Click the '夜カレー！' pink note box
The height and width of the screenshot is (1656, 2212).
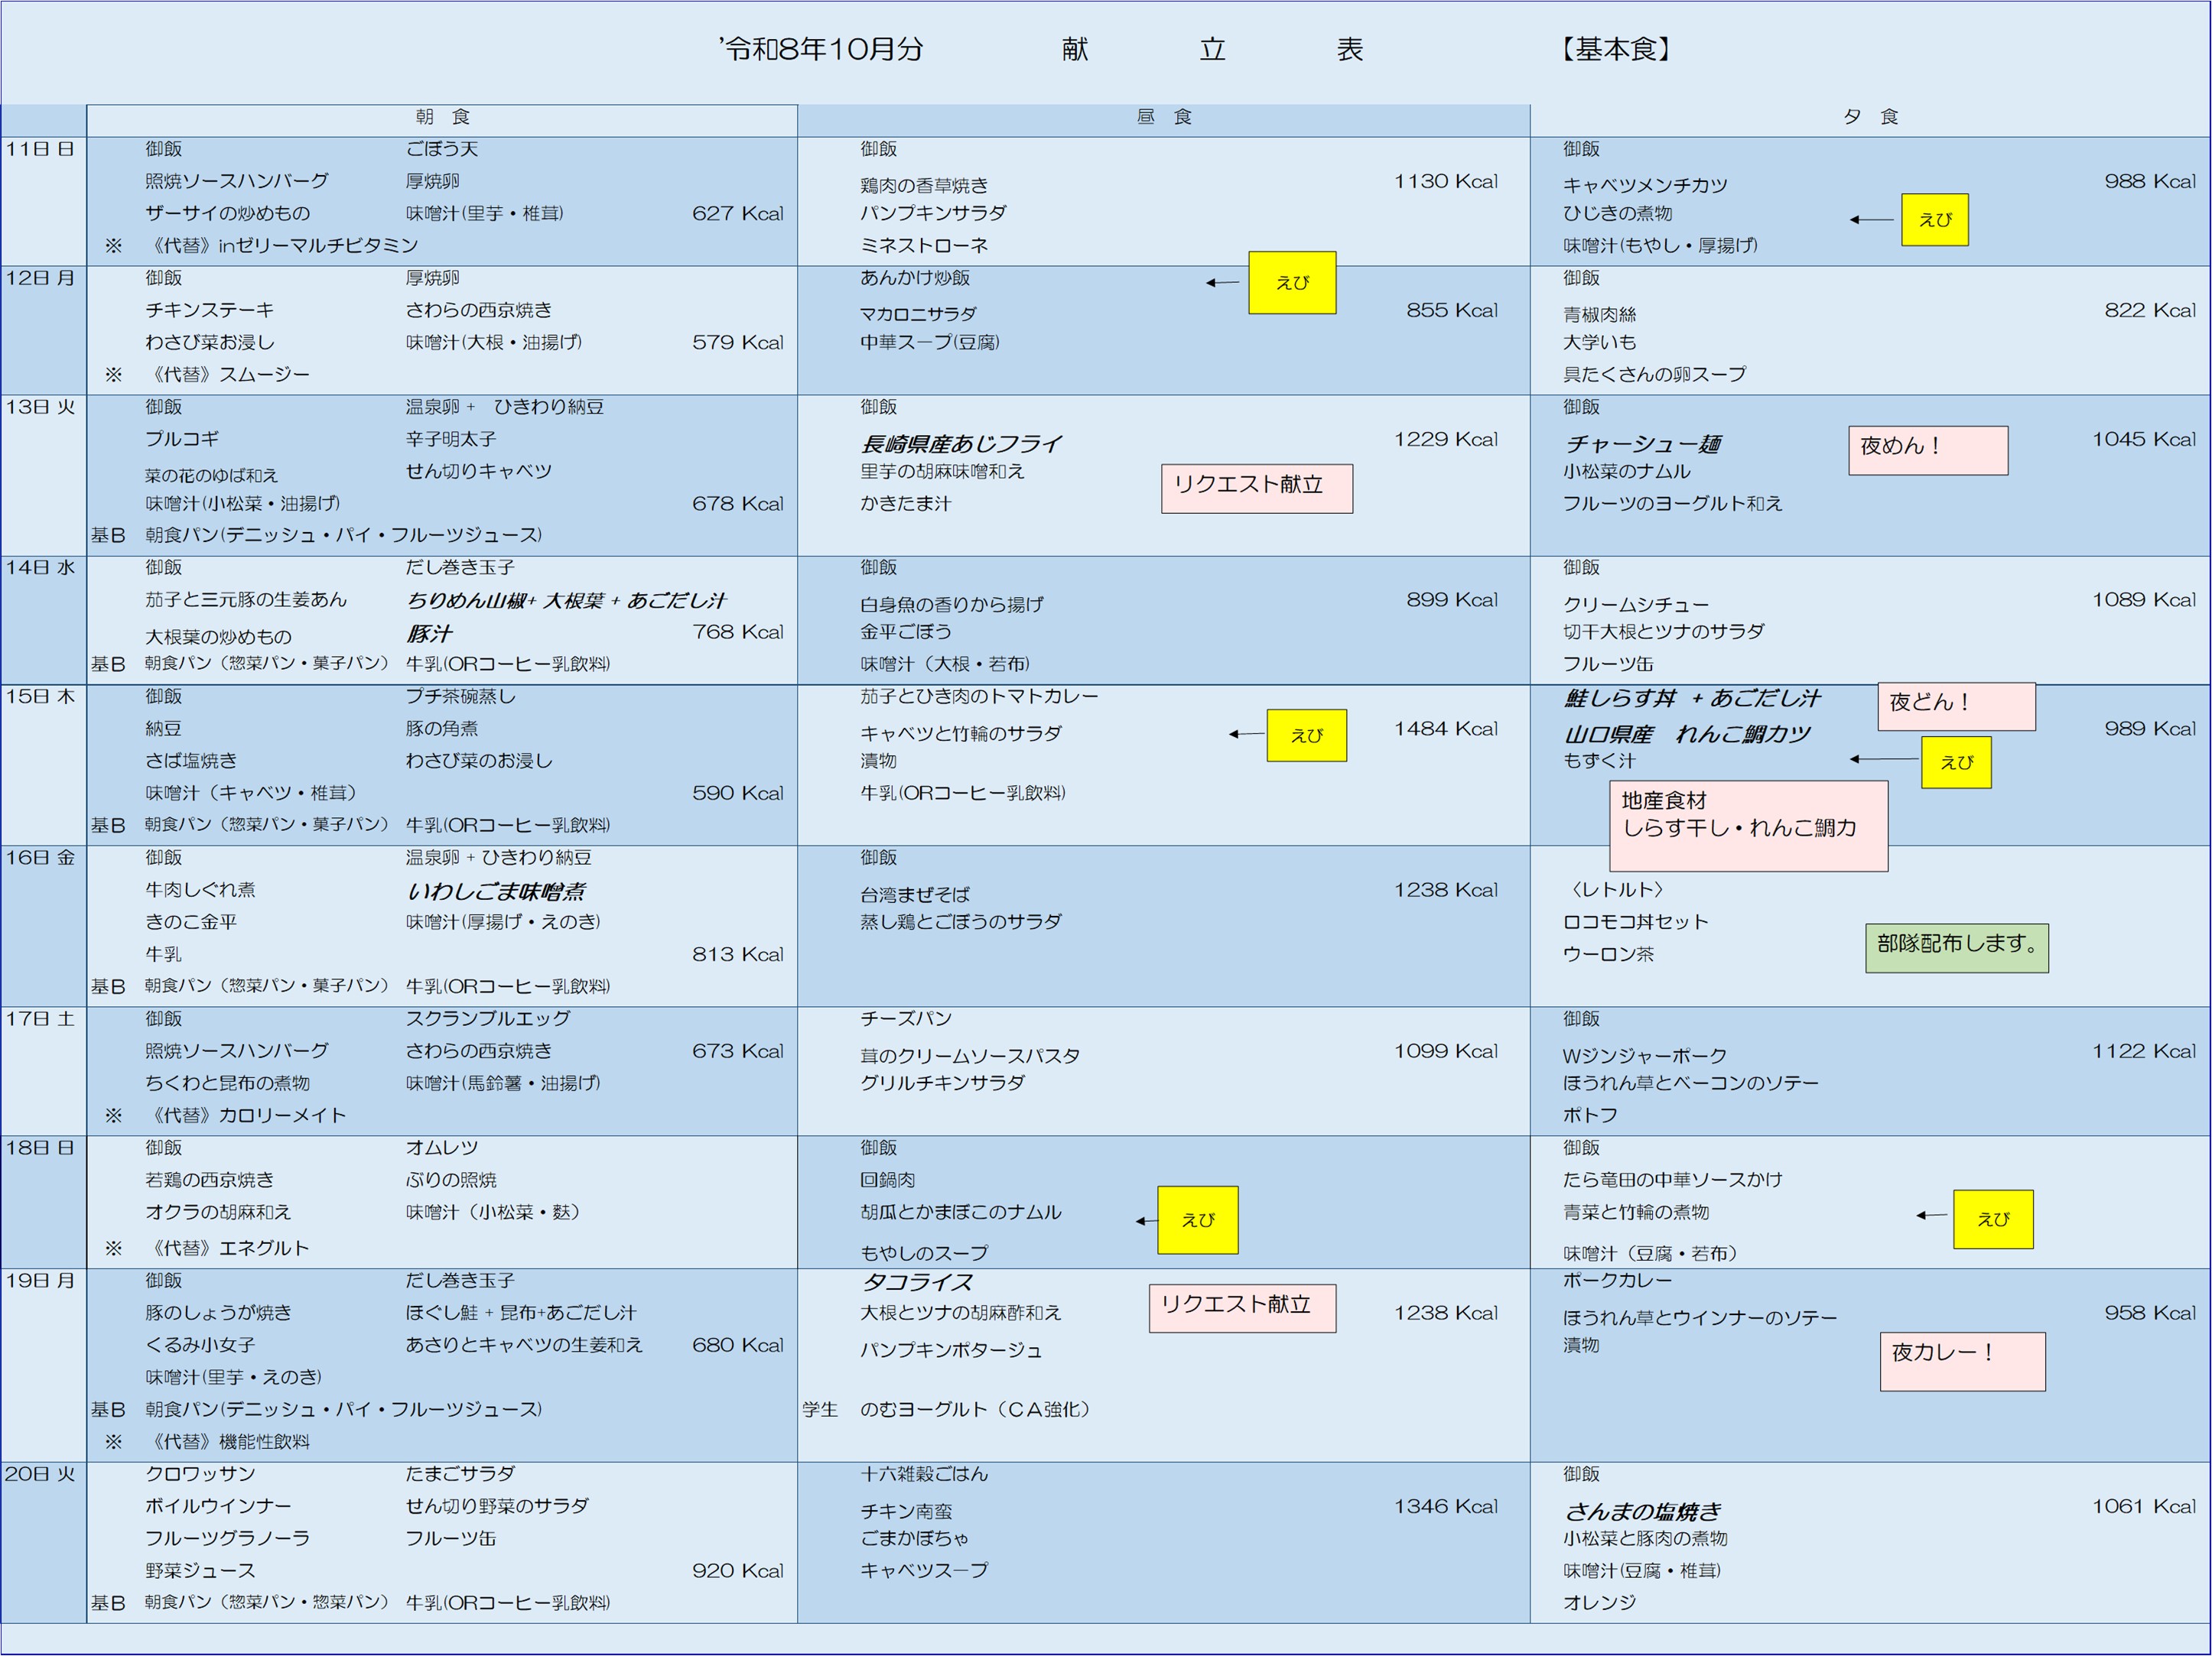(1962, 1361)
